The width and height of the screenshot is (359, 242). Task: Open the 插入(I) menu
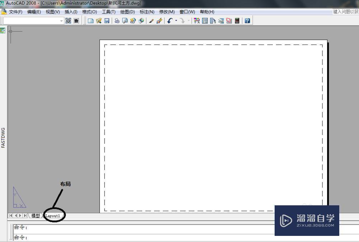tap(71, 12)
